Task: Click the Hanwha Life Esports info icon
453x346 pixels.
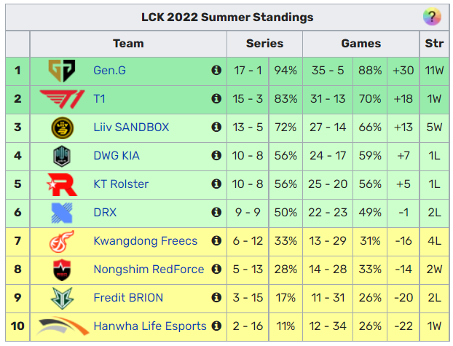Action: click(x=216, y=326)
